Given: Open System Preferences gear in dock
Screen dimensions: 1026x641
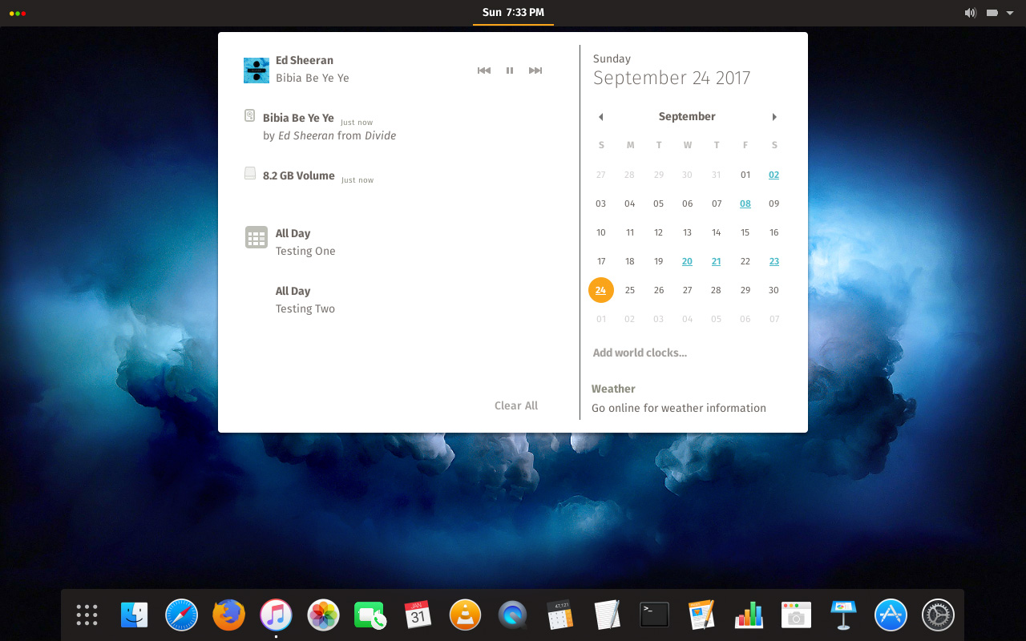Looking at the screenshot, I should click(938, 615).
